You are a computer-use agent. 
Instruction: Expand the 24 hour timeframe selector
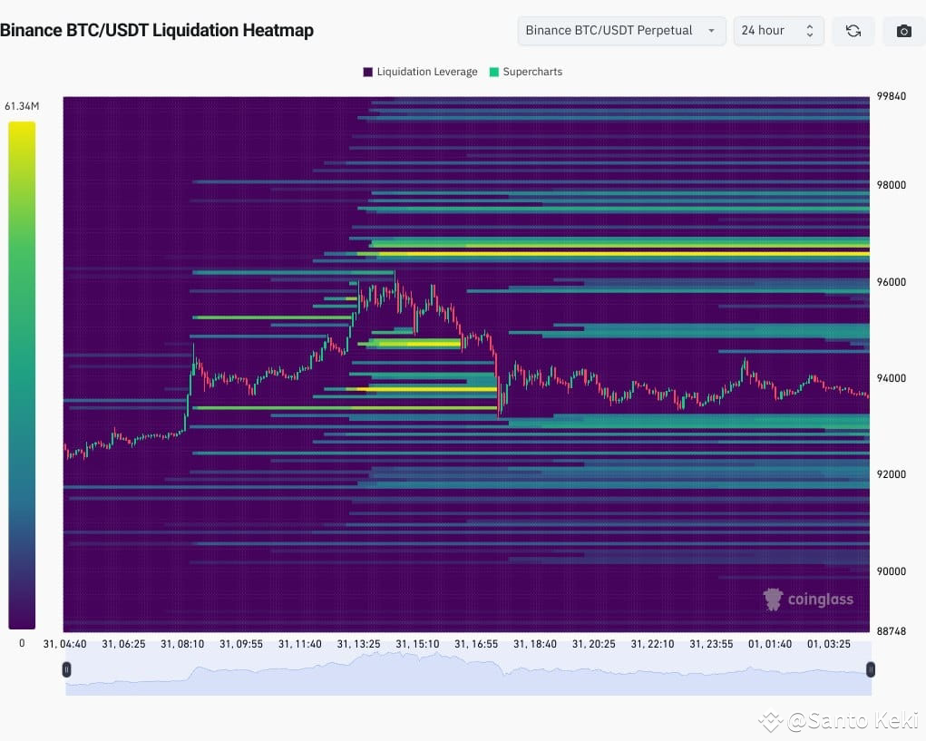click(x=778, y=30)
